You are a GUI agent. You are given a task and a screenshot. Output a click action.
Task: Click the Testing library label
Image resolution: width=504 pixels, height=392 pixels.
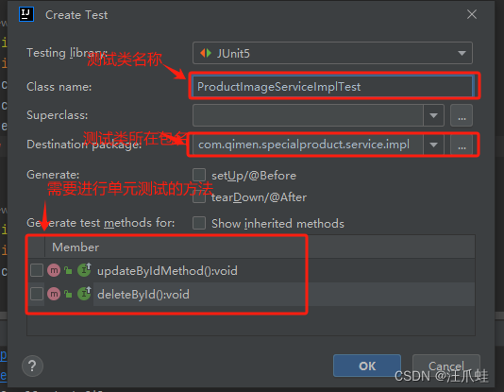tap(67, 53)
